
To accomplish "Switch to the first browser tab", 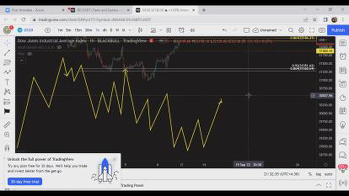I will [x=34, y=10].
